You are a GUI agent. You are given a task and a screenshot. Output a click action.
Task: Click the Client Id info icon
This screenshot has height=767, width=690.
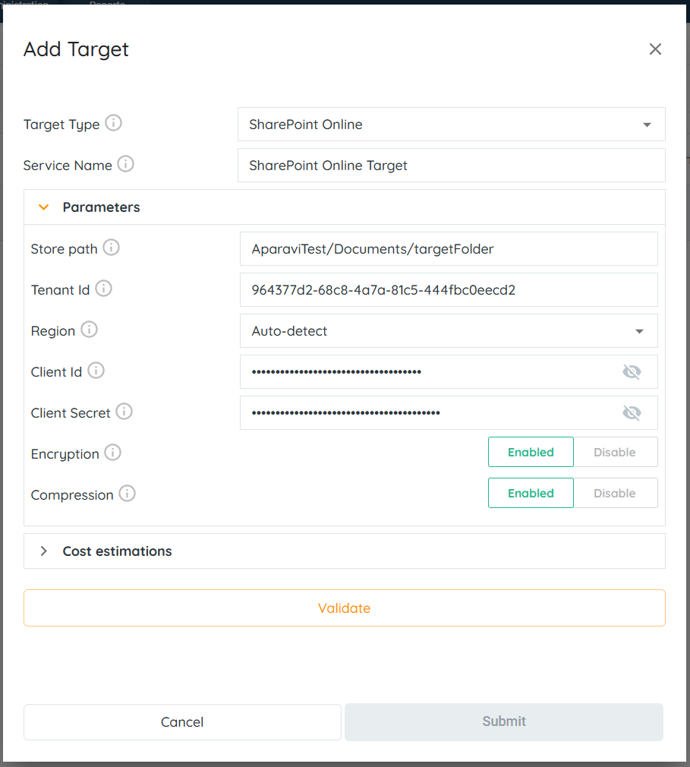(96, 371)
